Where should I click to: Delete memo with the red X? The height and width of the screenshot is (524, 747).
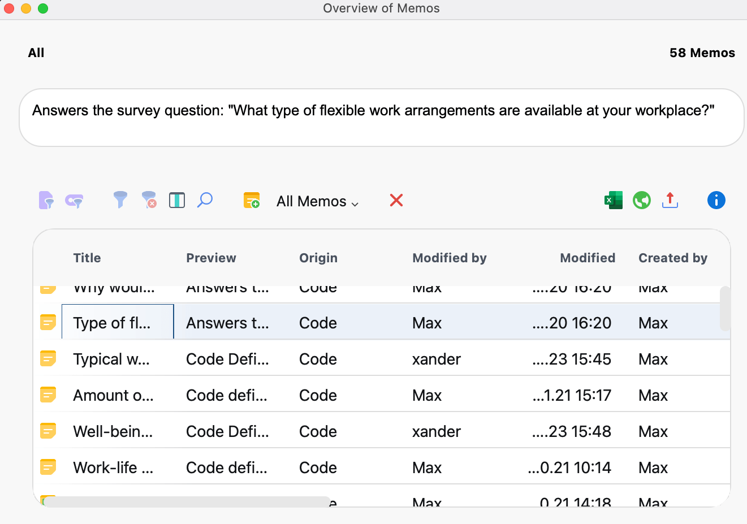(x=396, y=200)
